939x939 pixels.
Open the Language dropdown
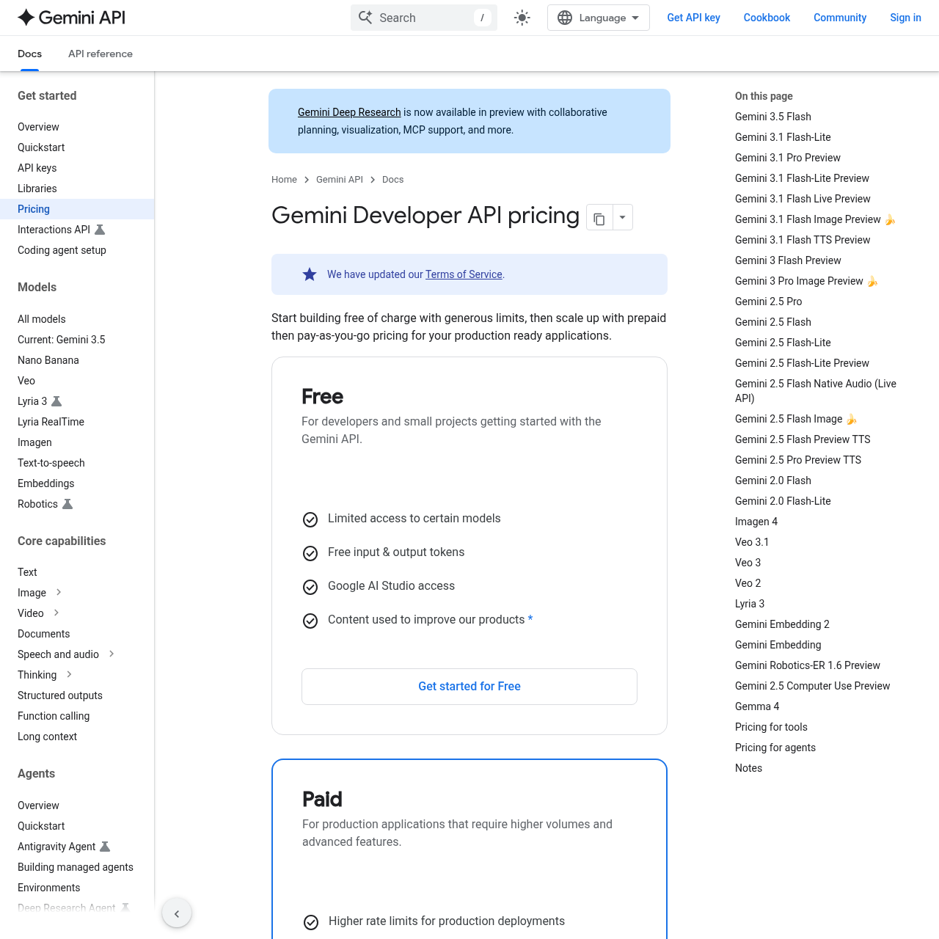(599, 18)
